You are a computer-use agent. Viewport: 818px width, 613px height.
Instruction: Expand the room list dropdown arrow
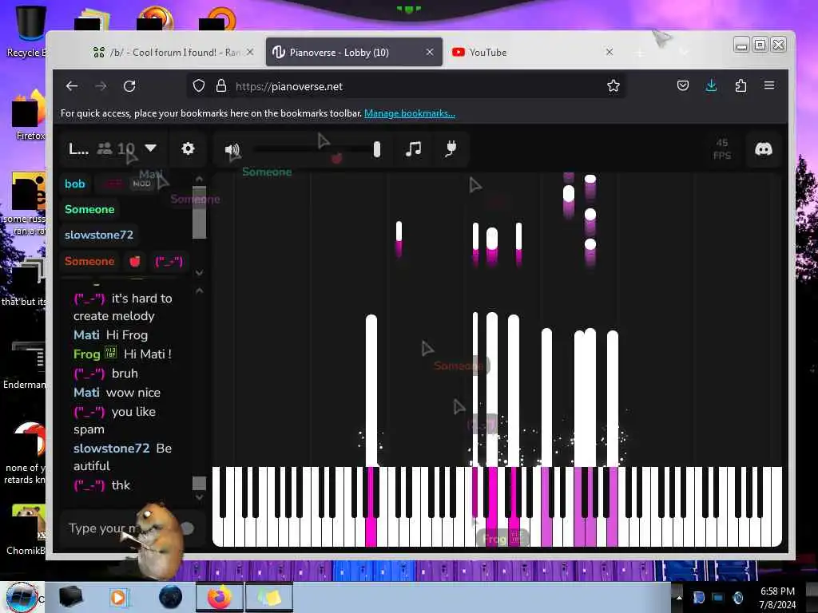pyautogui.click(x=150, y=148)
